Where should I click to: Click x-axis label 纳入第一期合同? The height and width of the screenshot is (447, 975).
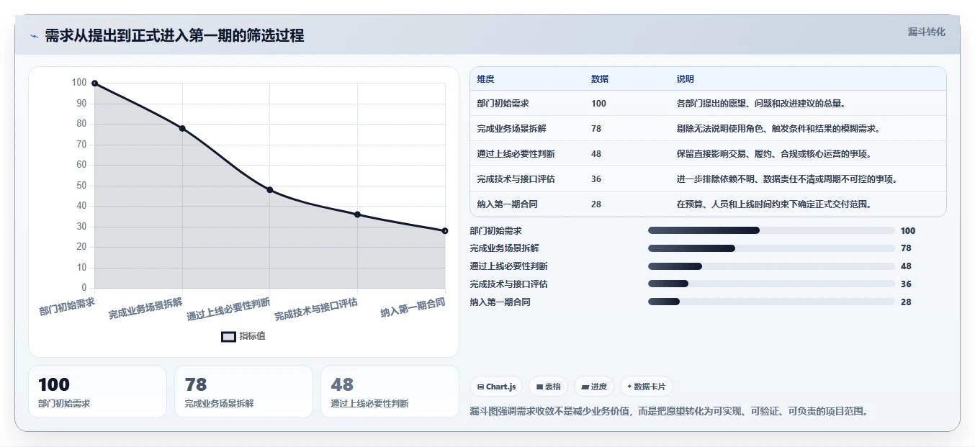[x=413, y=307]
